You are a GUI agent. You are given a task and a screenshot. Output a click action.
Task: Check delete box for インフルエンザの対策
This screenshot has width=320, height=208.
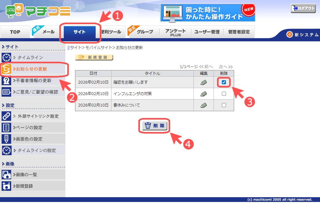(x=224, y=94)
